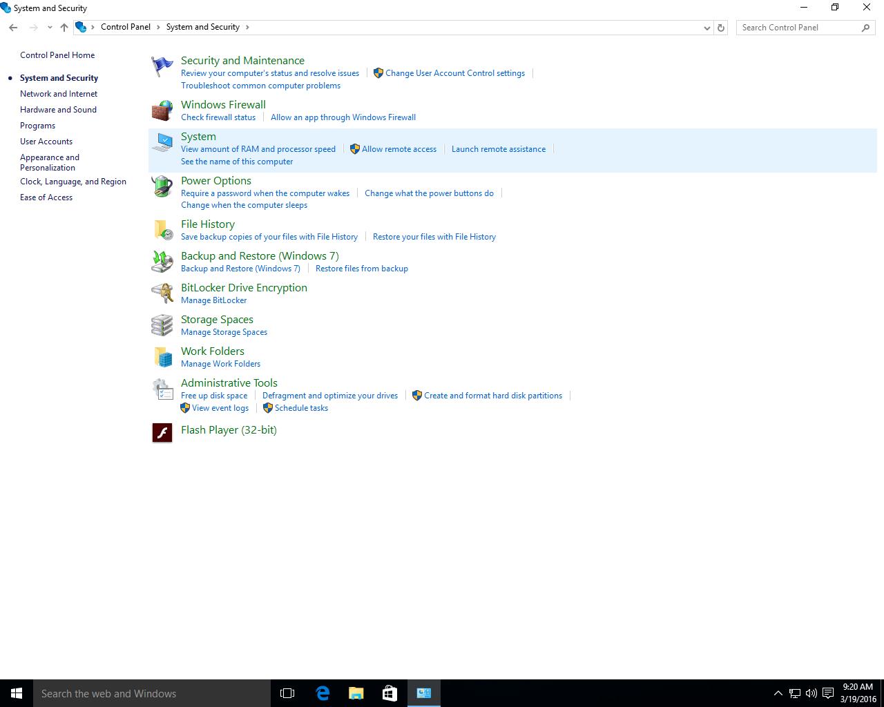Click the Backup and Restore icon
Viewport: 884px width, 707px height.
pyautogui.click(x=162, y=262)
